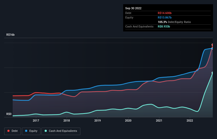Click the R$16b y-axis label
The height and width of the screenshot is (139, 217).
coord(10,35)
